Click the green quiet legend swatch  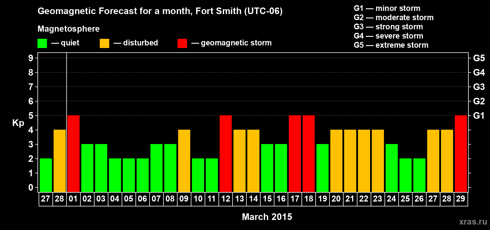coord(42,43)
